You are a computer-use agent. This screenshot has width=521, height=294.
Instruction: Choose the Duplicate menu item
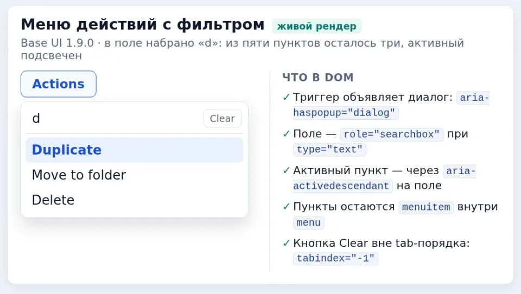(x=135, y=150)
